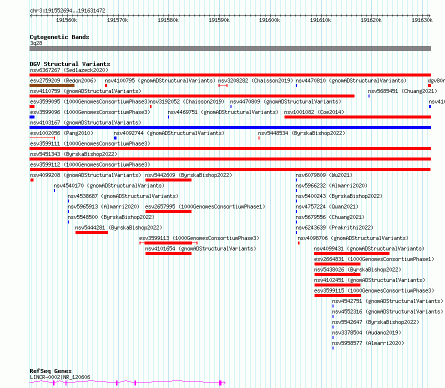Click nsv1001082 (Coe2014) label
445x388 pixels.
pyautogui.click(x=314, y=112)
